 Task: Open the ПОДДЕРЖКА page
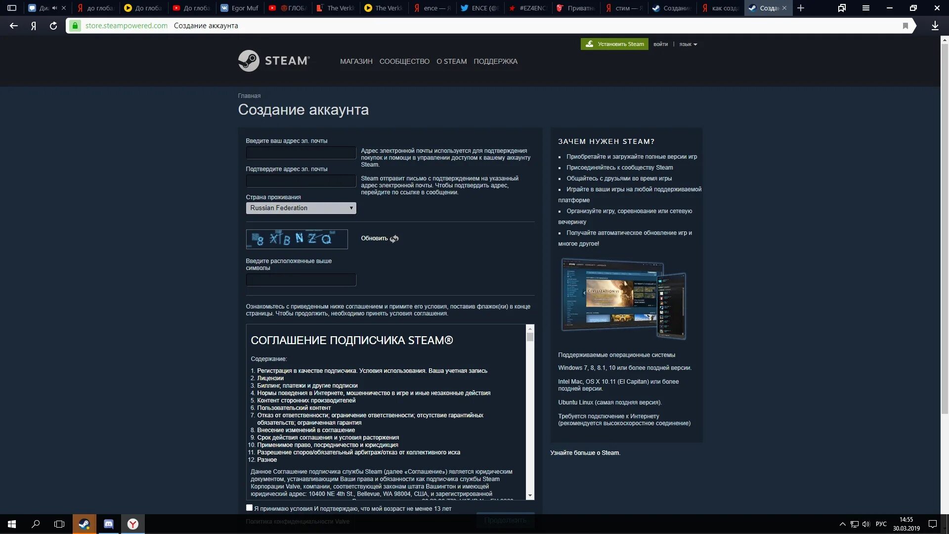point(495,61)
